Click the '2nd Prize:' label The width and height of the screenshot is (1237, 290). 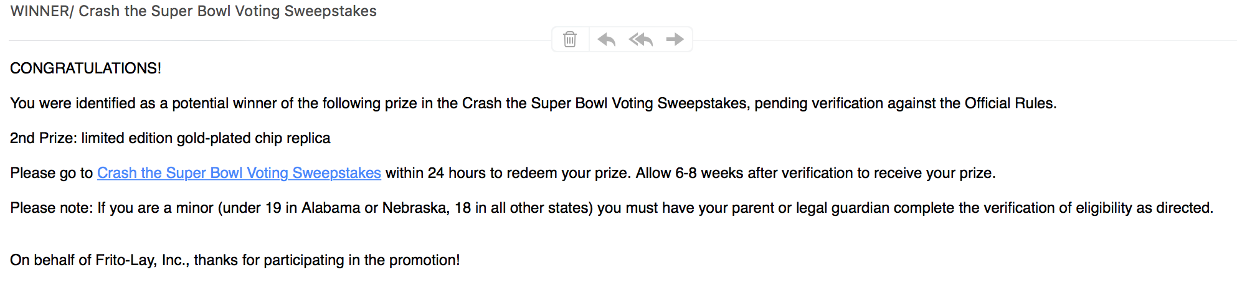pyautogui.click(x=43, y=138)
